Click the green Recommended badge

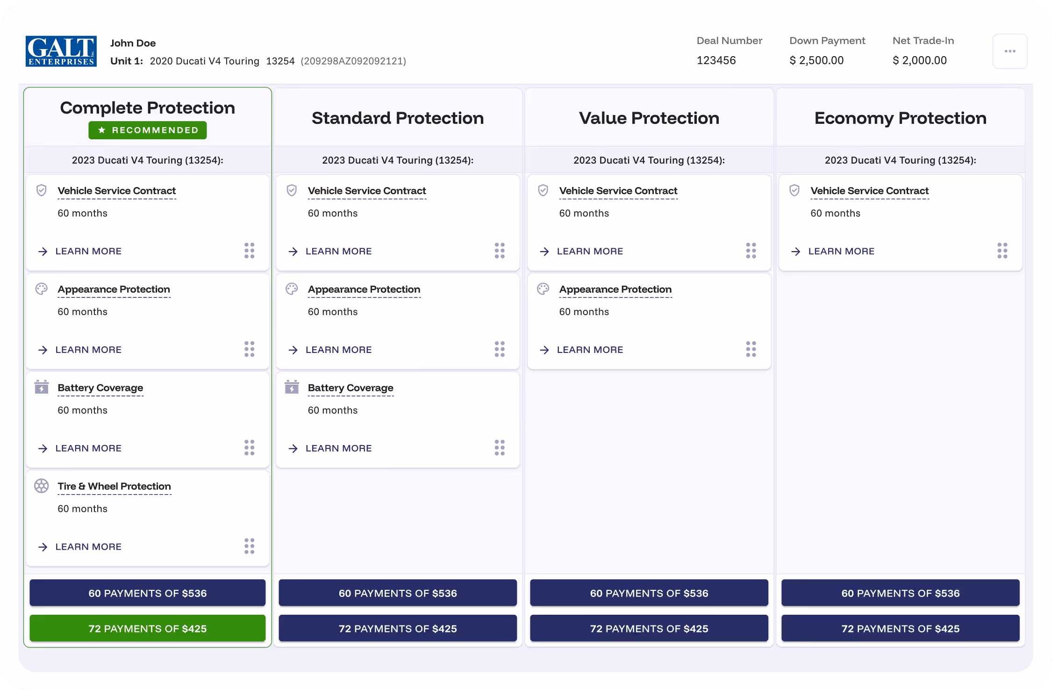point(147,130)
